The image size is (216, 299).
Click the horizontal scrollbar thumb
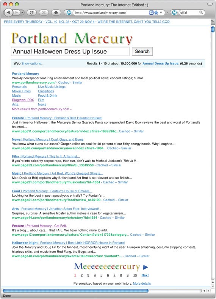coord(75,291)
